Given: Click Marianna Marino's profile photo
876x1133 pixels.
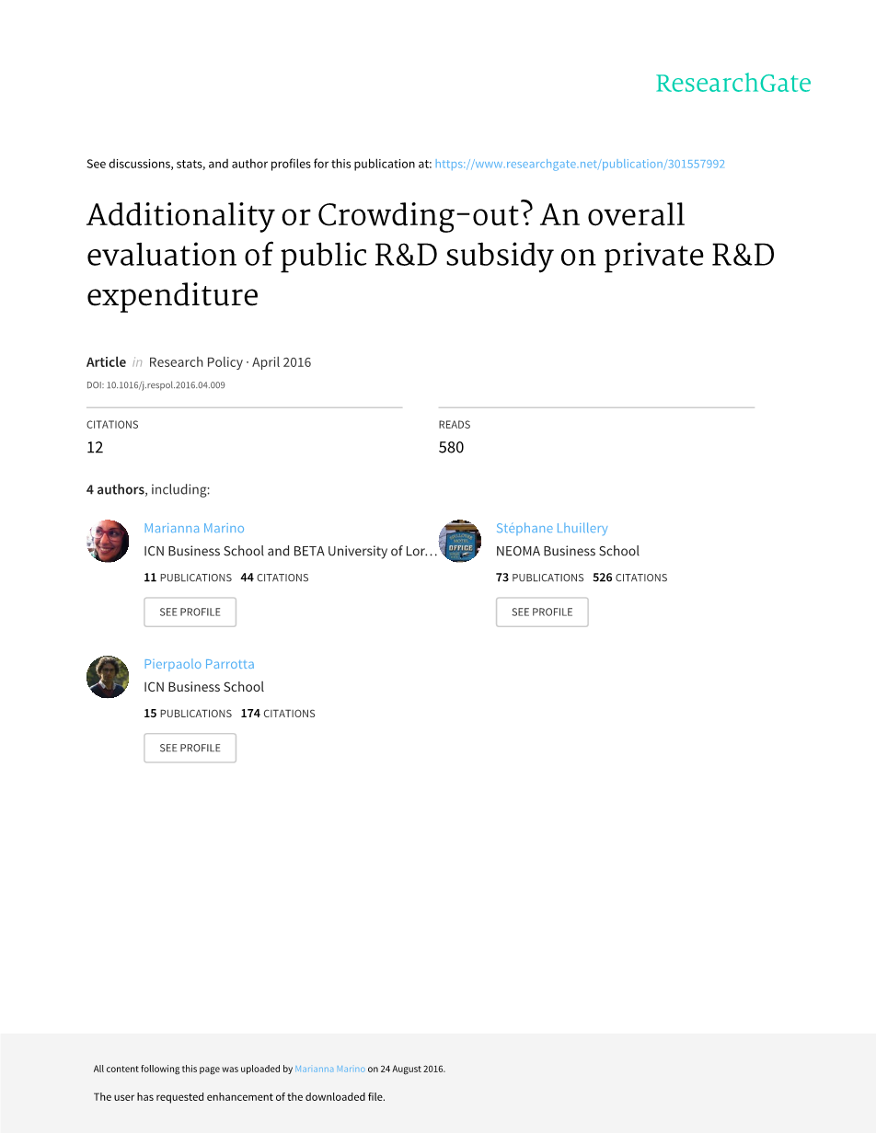Looking at the screenshot, I should coord(108,541).
